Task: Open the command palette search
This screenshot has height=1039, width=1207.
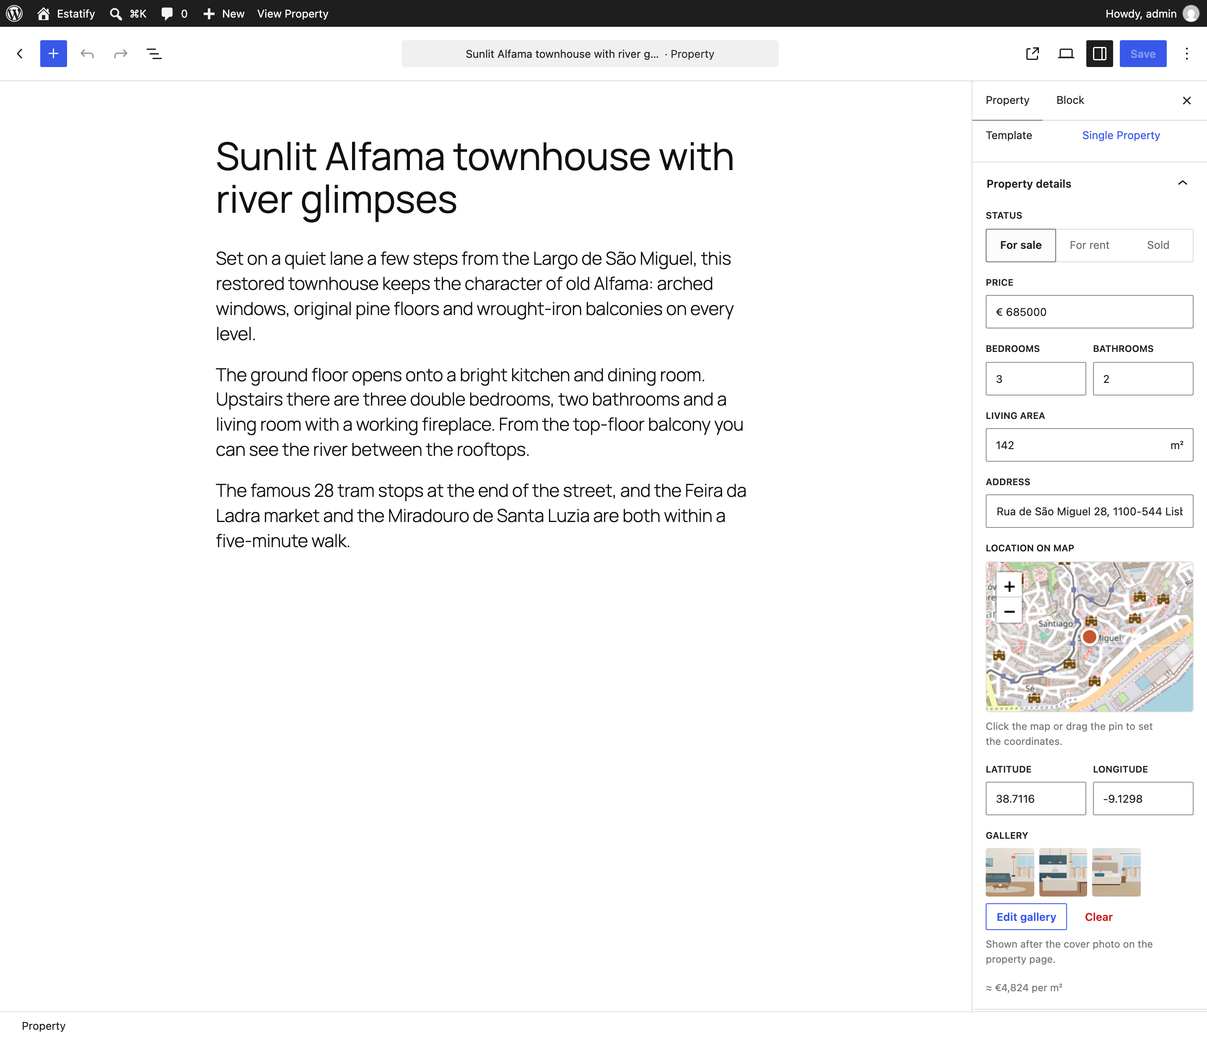Action: pos(128,13)
